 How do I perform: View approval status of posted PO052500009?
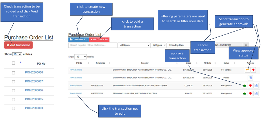250,78
